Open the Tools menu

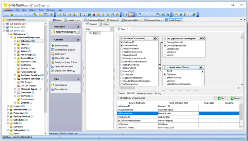point(41,10)
